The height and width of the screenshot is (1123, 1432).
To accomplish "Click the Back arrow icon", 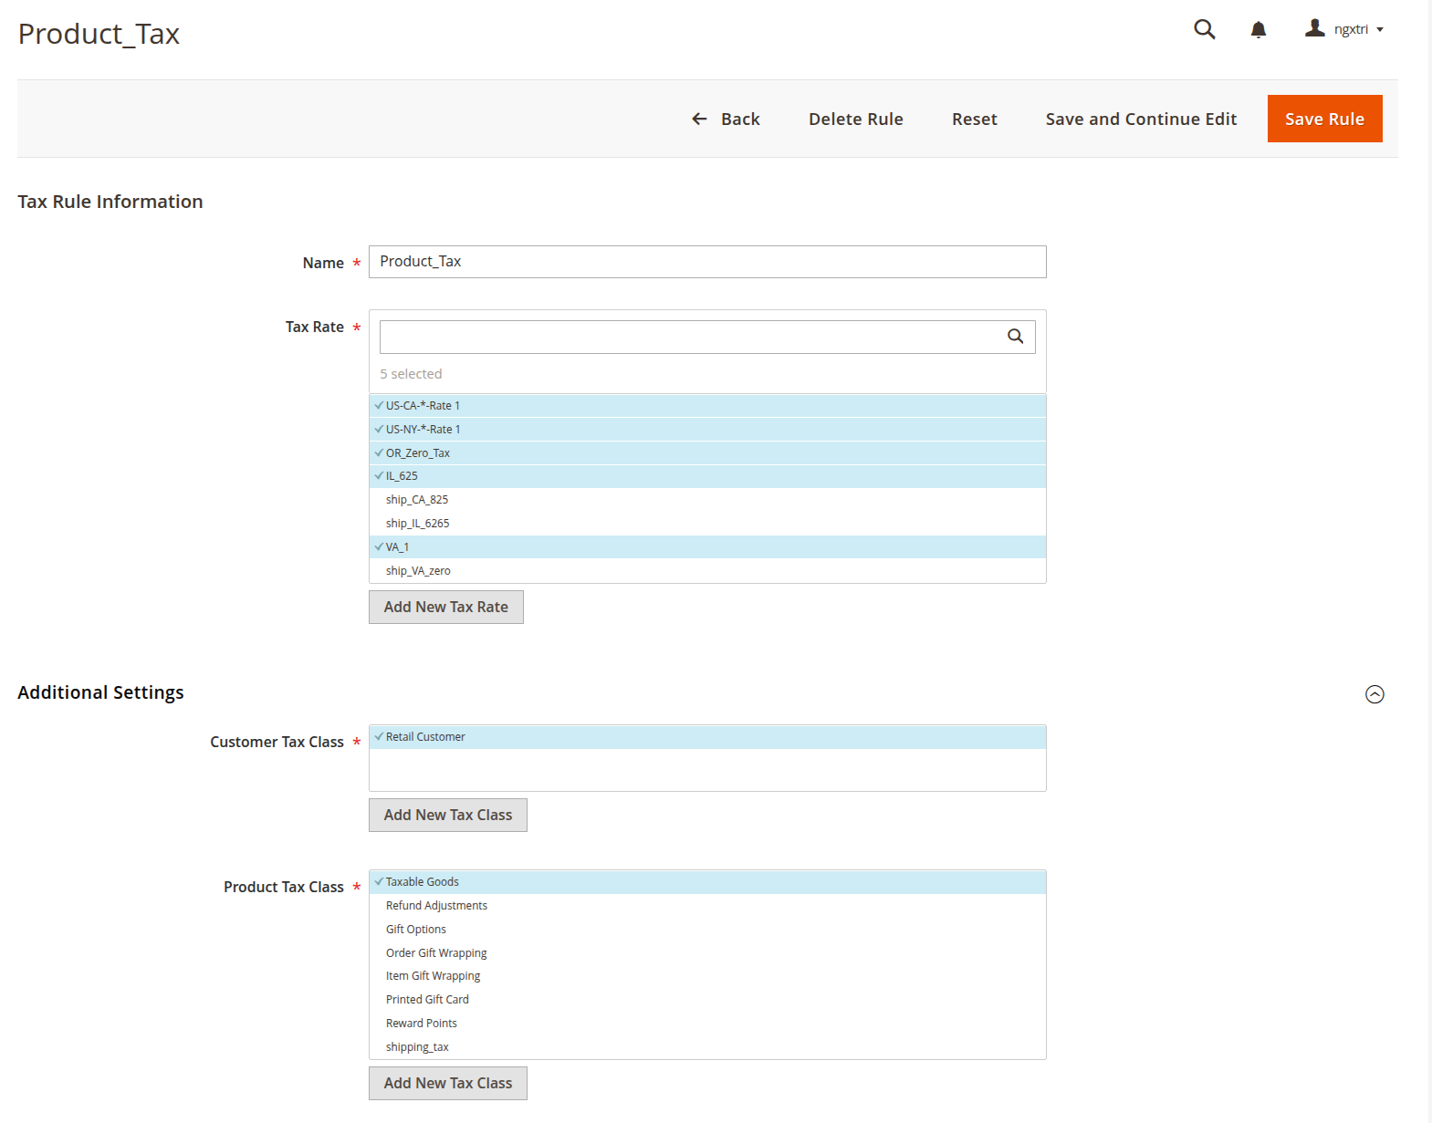I will click(x=699, y=119).
